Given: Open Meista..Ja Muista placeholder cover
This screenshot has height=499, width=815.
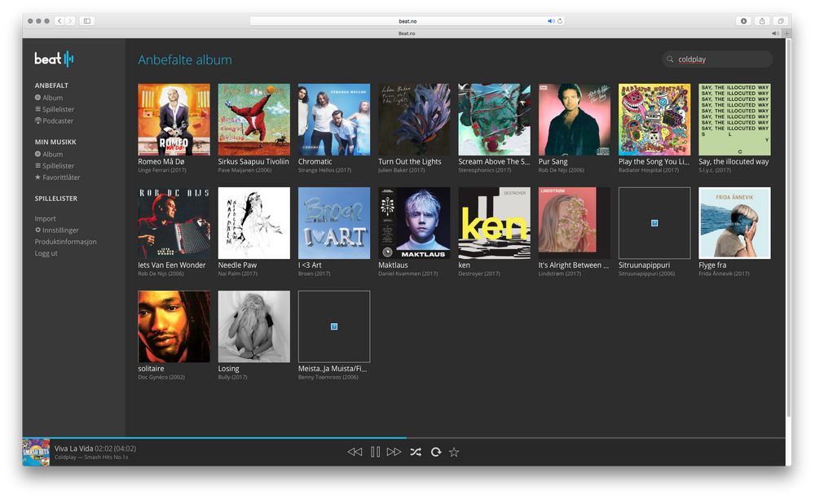Looking at the screenshot, I should (334, 326).
